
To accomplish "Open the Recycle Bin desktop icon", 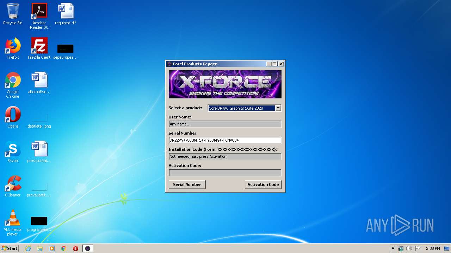I will coord(13,14).
